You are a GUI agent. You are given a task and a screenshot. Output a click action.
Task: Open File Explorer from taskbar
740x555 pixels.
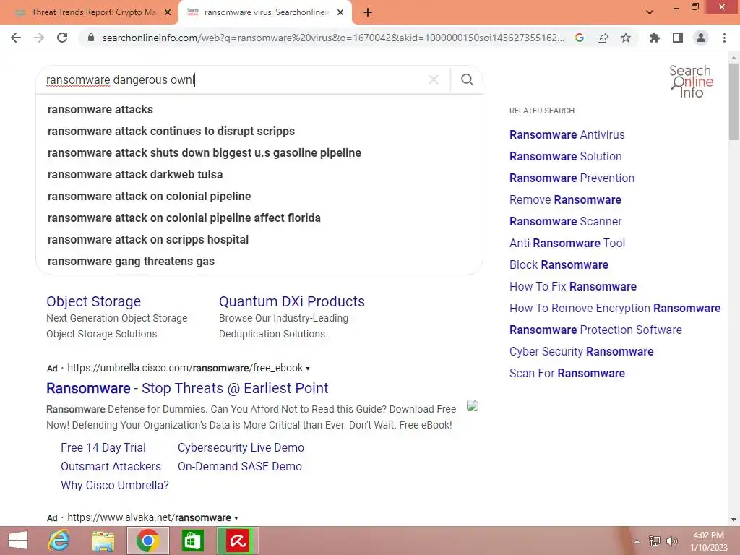[103, 541]
